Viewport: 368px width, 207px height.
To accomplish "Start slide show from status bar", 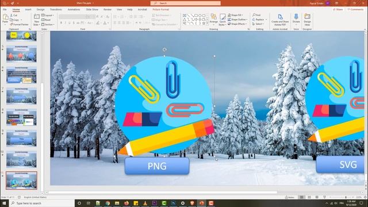I will tap(324, 197).
